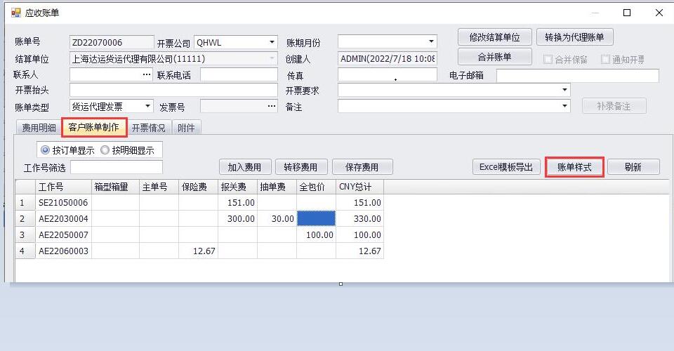Switch to the 附件 tab

[x=186, y=128]
